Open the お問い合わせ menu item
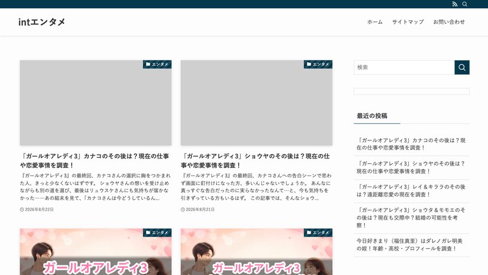Screen dimensions: 488x275 point(449,22)
